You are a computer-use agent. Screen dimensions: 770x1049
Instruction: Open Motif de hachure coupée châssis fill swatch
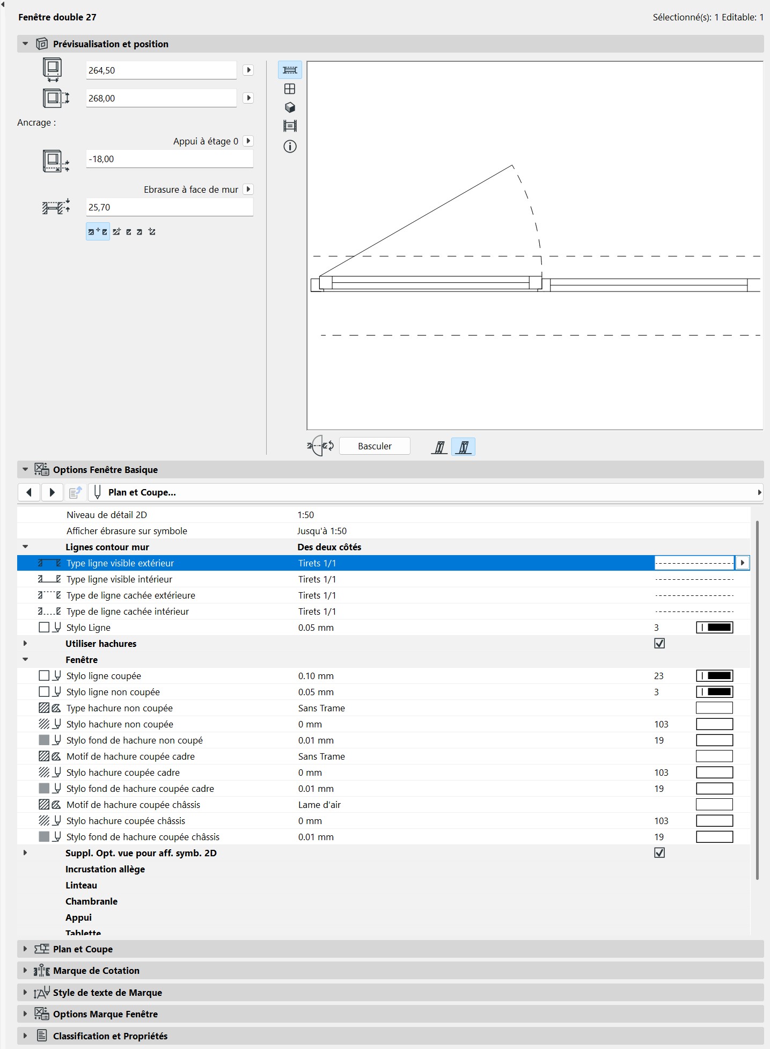tap(715, 804)
